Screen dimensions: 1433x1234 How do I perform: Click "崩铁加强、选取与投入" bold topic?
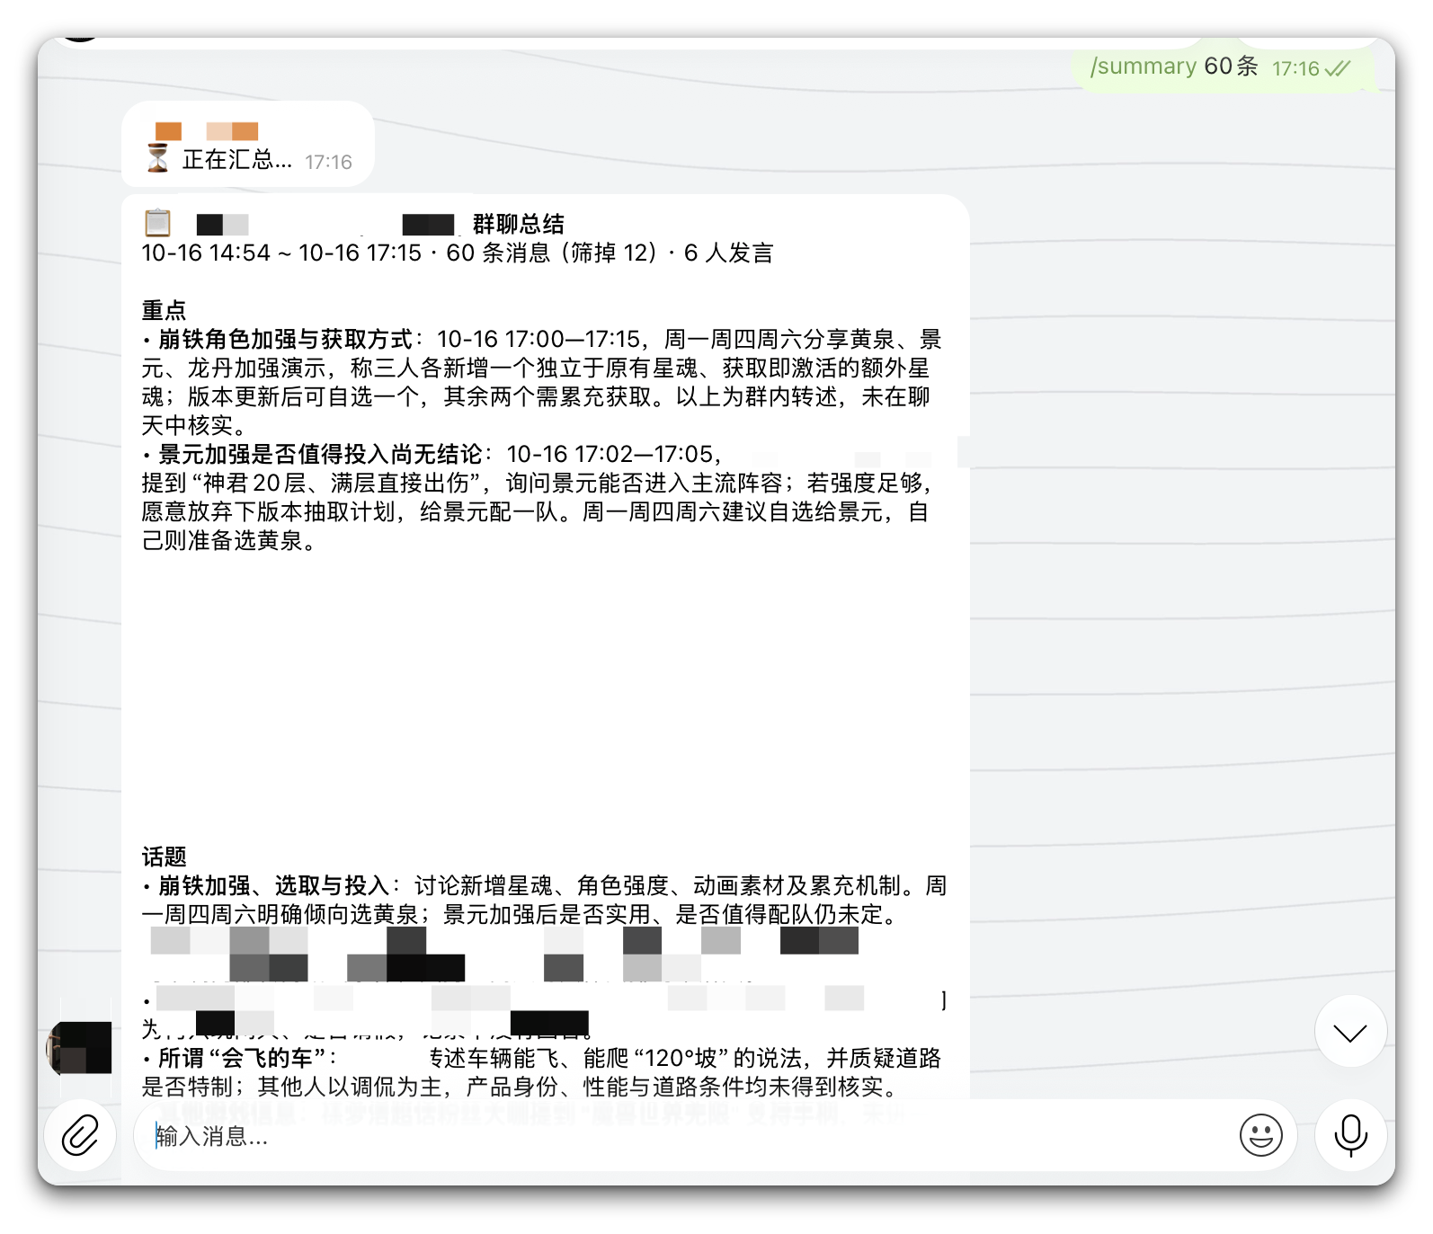pyautogui.click(x=274, y=885)
